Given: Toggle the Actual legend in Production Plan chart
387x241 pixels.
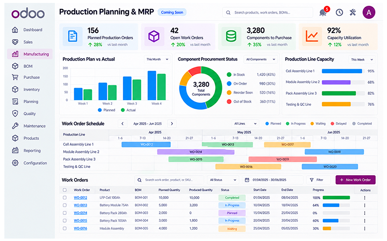Looking at the screenshot, I should 128,110.
